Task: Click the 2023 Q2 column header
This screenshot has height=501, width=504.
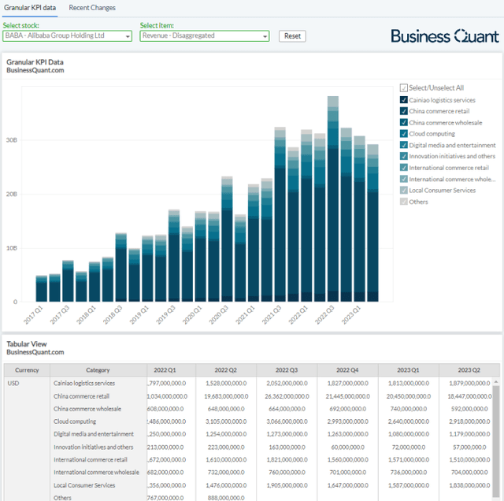Action: point(469,370)
